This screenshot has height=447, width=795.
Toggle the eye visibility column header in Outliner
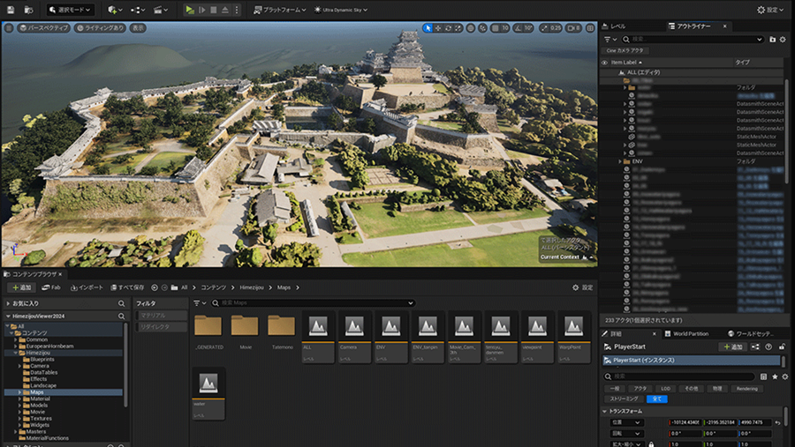[605, 63]
